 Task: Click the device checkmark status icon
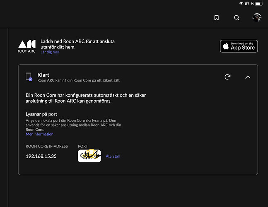[29, 77]
